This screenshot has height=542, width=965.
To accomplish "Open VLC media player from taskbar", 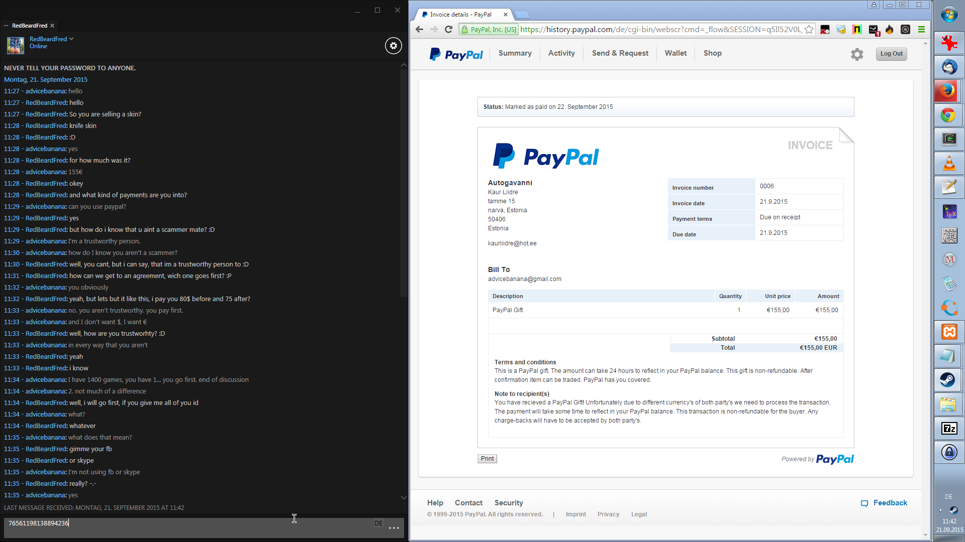I will tap(948, 164).
